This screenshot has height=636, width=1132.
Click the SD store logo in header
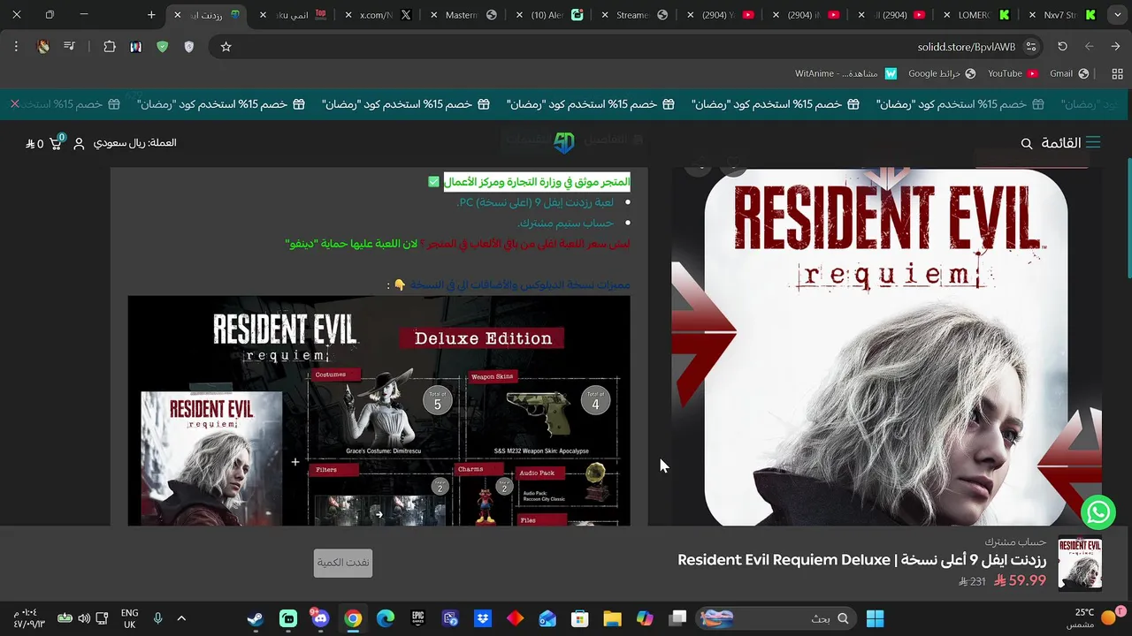pos(564,142)
